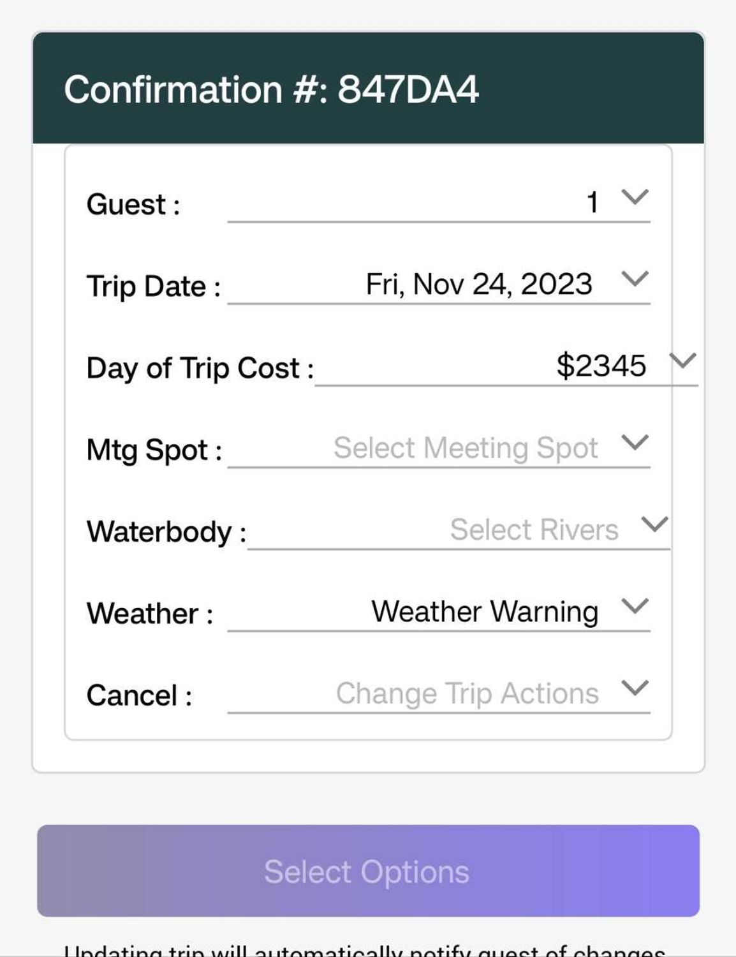Click the Guest dropdown chevron
This screenshot has width=736, height=957.
coord(635,197)
